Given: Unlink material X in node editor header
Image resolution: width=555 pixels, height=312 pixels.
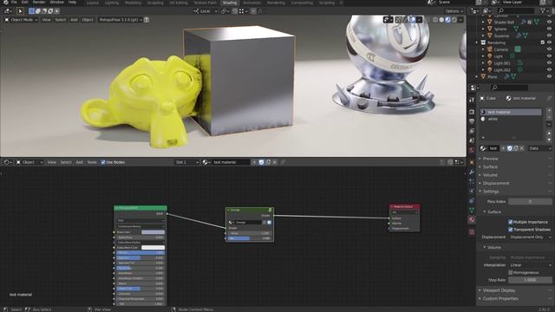Looking at the screenshot, I should 275,162.
